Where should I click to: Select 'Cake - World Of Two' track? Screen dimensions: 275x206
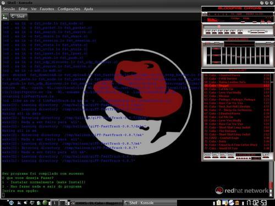pos(237,148)
